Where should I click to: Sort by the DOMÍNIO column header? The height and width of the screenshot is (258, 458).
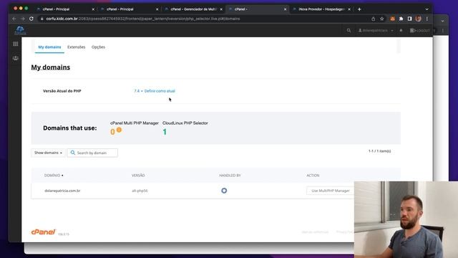tap(54, 175)
